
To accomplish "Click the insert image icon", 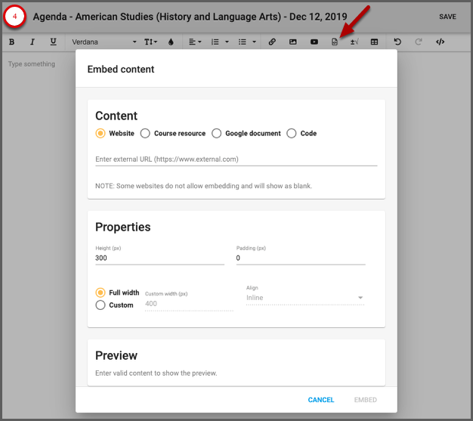I will (x=293, y=42).
